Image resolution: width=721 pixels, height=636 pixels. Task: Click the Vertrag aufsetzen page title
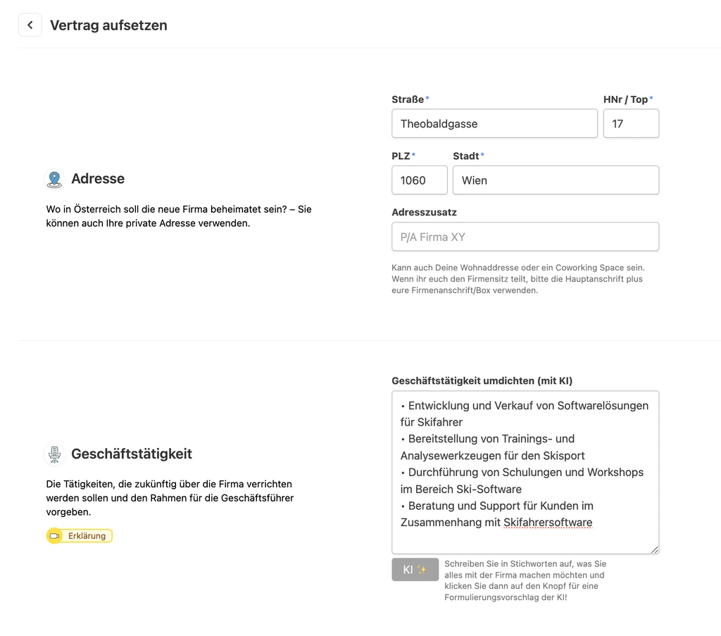click(108, 25)
